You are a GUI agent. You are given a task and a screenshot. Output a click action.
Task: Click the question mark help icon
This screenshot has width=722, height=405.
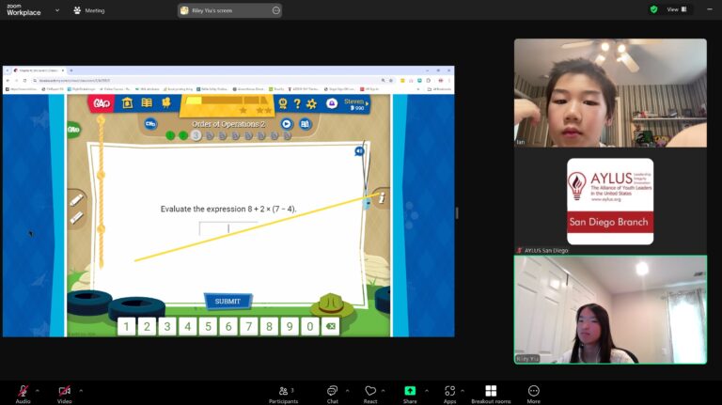297,103
